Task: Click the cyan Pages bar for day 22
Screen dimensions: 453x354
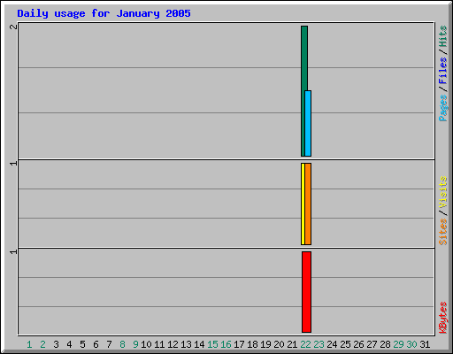Action: click(308, 123)
